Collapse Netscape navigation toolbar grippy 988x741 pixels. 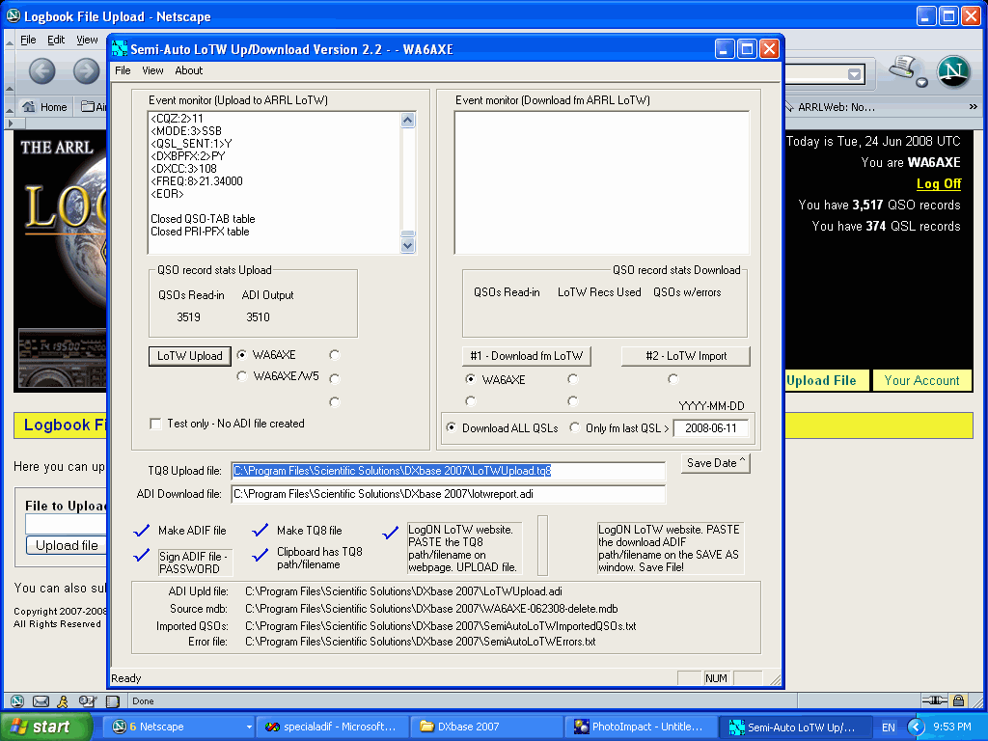coord(9,73)
